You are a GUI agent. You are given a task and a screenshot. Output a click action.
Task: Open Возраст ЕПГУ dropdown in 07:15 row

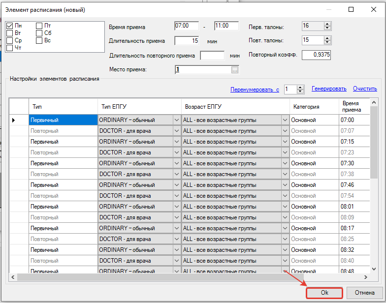(x=285, y=142)
